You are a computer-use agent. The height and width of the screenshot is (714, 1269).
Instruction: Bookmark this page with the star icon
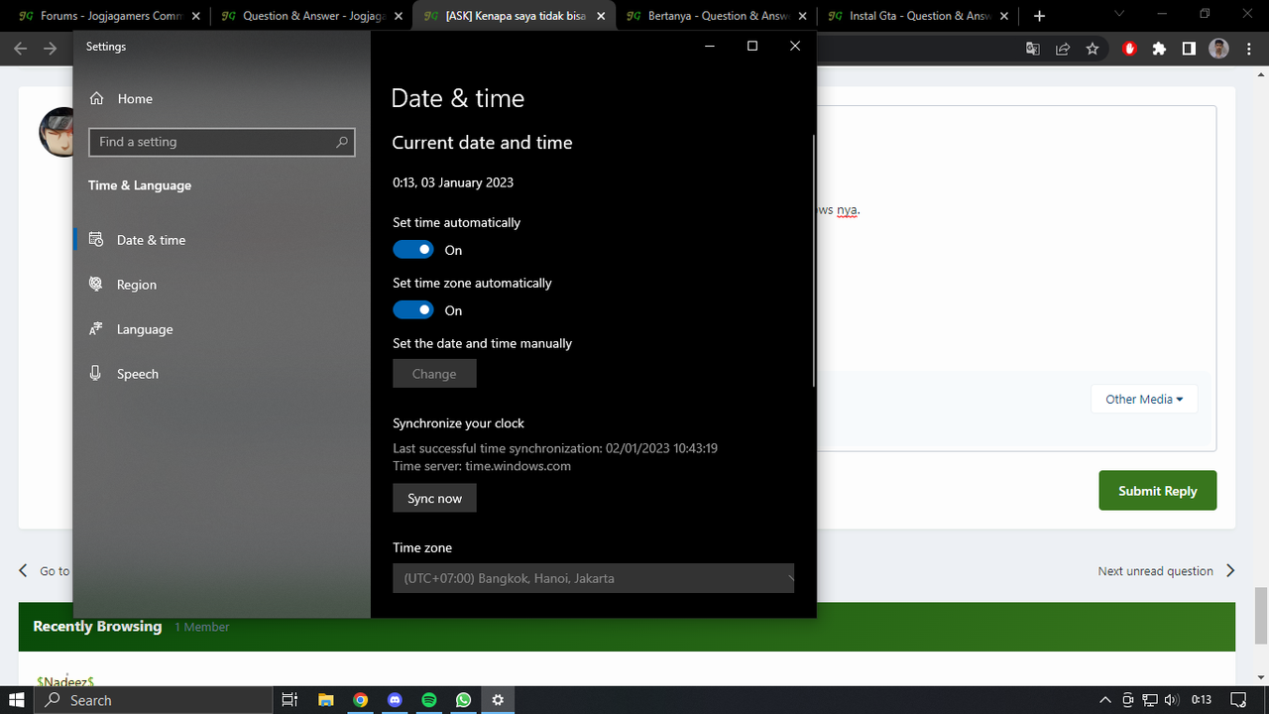[1093, 49]
